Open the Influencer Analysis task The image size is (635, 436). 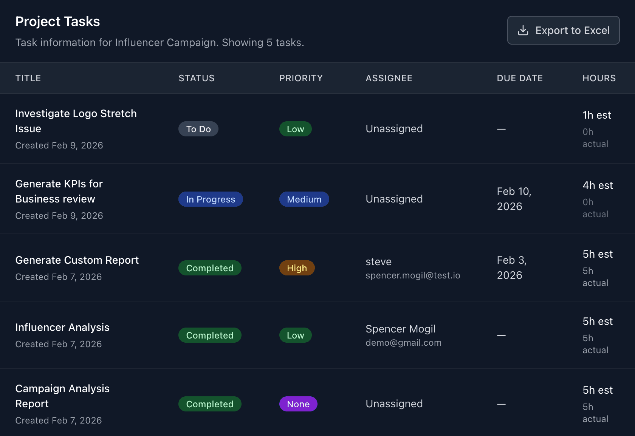pos(62,327)
